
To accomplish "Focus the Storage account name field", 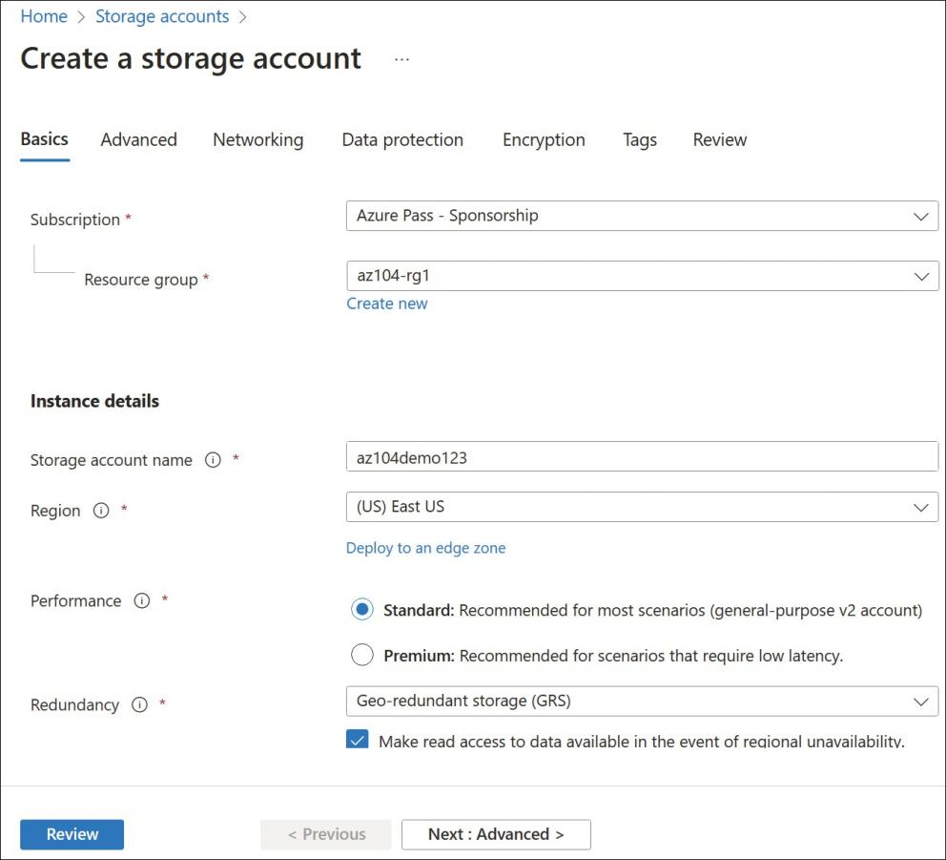I will coord(642,456).
